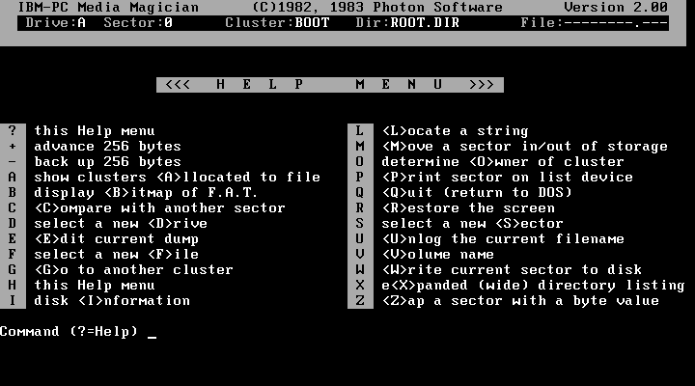Image resolution: width=695 pixels, height=386 pixels.
Task: Click 'this Help menu' beside the H key
Action: coord(95,286)
